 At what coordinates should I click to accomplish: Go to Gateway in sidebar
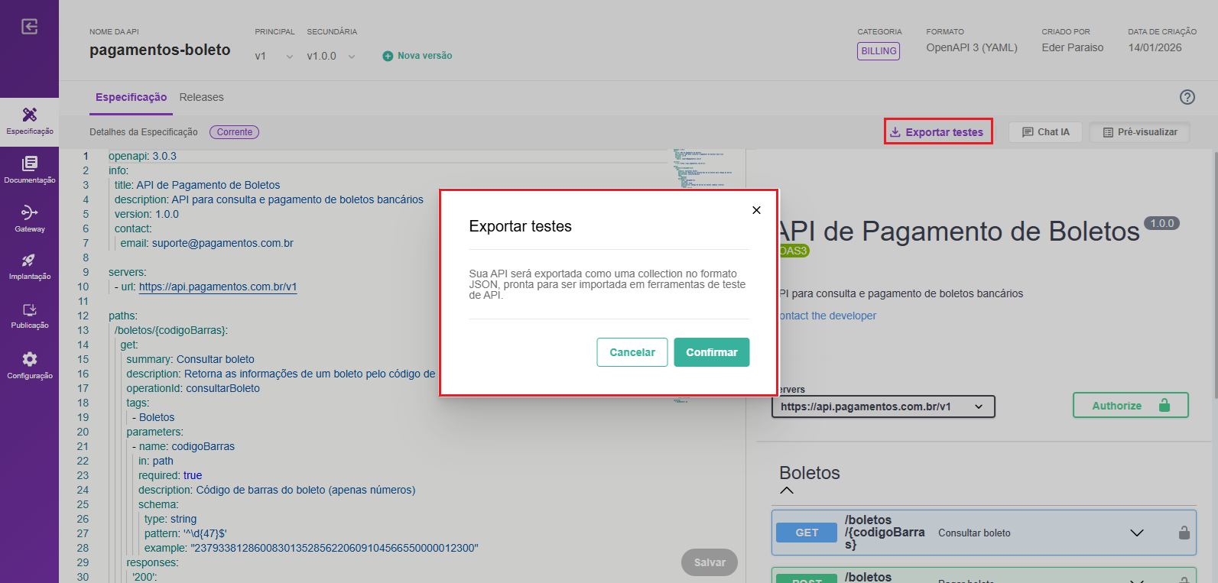point(29,219)
